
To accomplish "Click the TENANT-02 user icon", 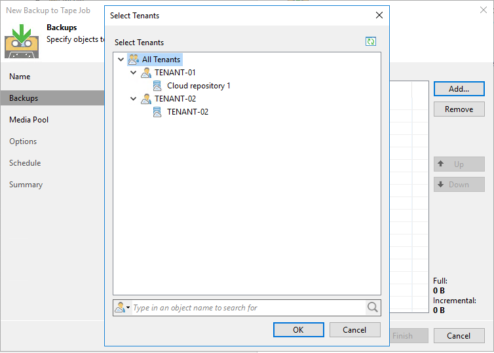I will (x=146, y=99).
